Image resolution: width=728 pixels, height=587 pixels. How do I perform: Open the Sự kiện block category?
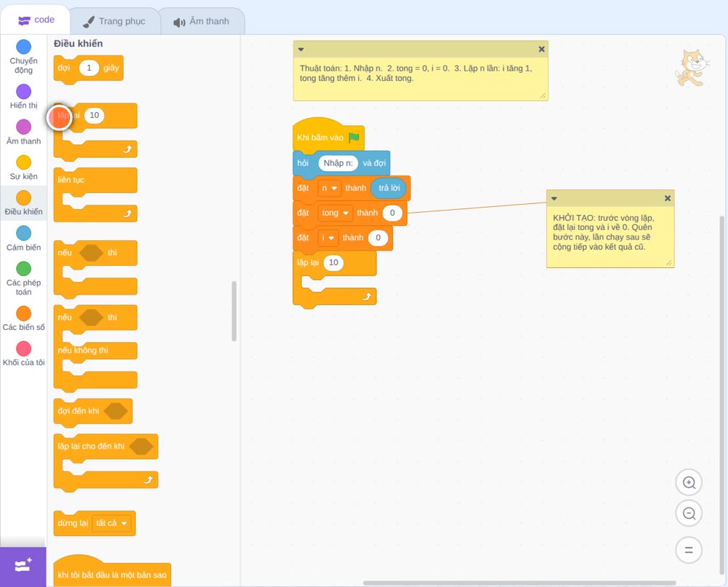coord(23,168)
